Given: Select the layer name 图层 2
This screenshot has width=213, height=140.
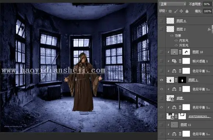Looking at the screenshot, I should [181, 29].
